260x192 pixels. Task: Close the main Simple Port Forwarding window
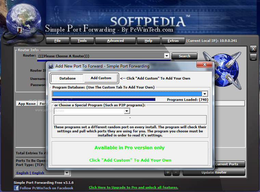(253, 49)
